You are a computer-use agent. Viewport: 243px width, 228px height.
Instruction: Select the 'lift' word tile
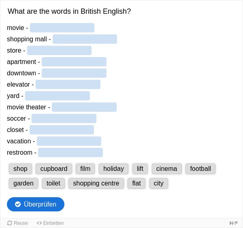140,168
